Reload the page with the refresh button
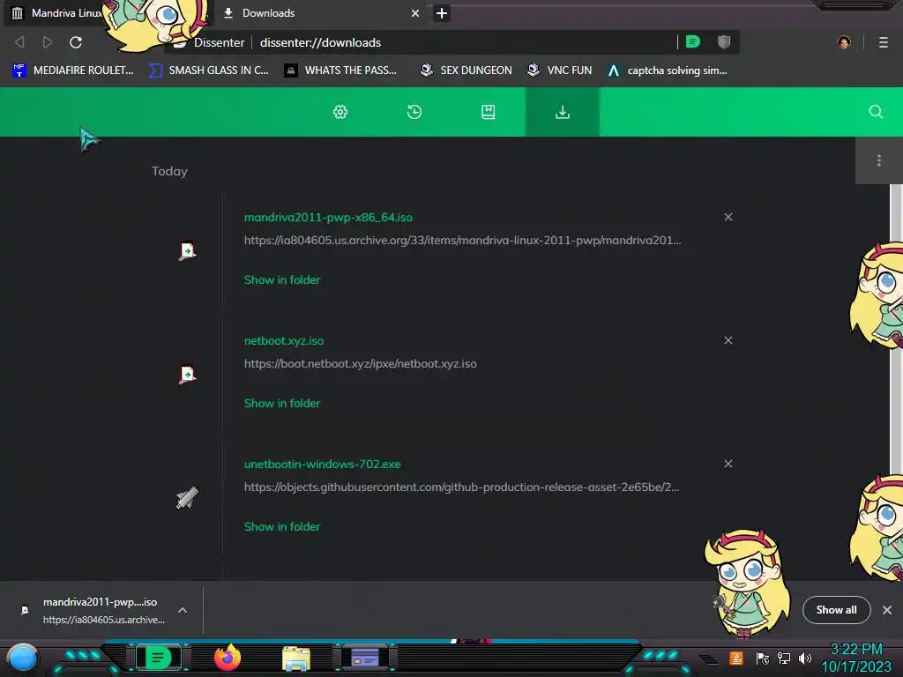 coord(76,42)
